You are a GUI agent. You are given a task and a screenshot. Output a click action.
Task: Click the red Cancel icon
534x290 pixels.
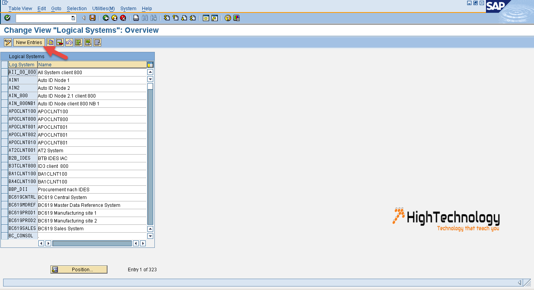pyautogui.click(x=123, y=18)
